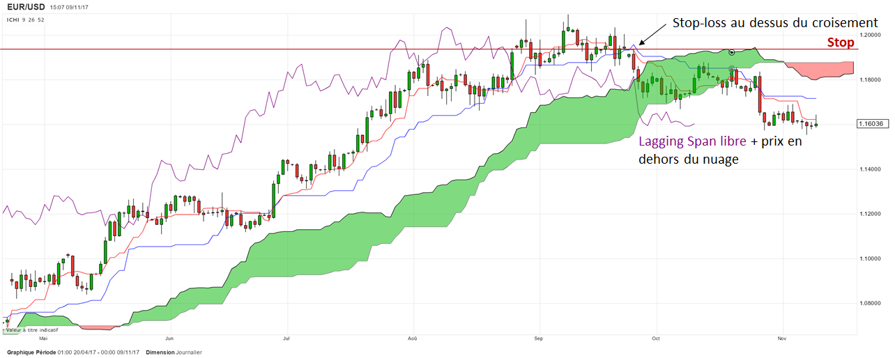Click the 1.14000 price axis label
The height and width of the screenshot is (358, 895).
871,169
